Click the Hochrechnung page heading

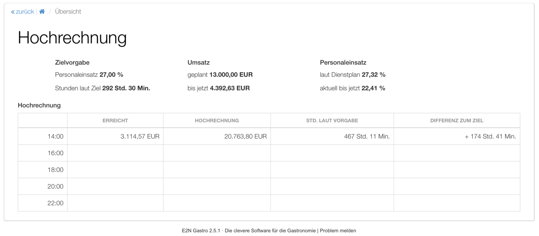(72, 38)
